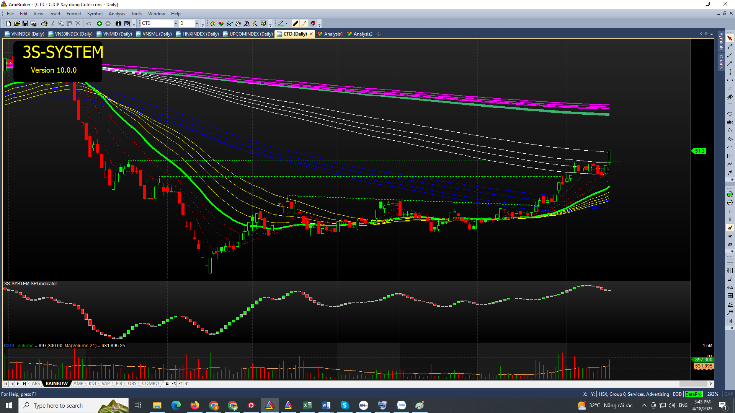Expand the line color dropdown arrow
The width and height of the screenshot is (735, 413).
click(286, 23)
